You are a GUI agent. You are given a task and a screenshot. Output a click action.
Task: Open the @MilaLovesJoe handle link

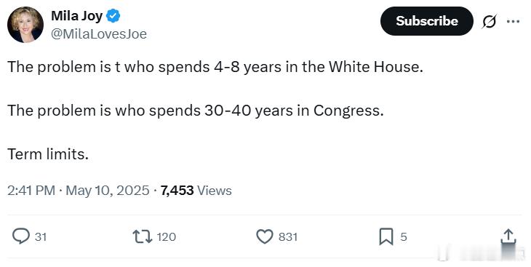99,34
